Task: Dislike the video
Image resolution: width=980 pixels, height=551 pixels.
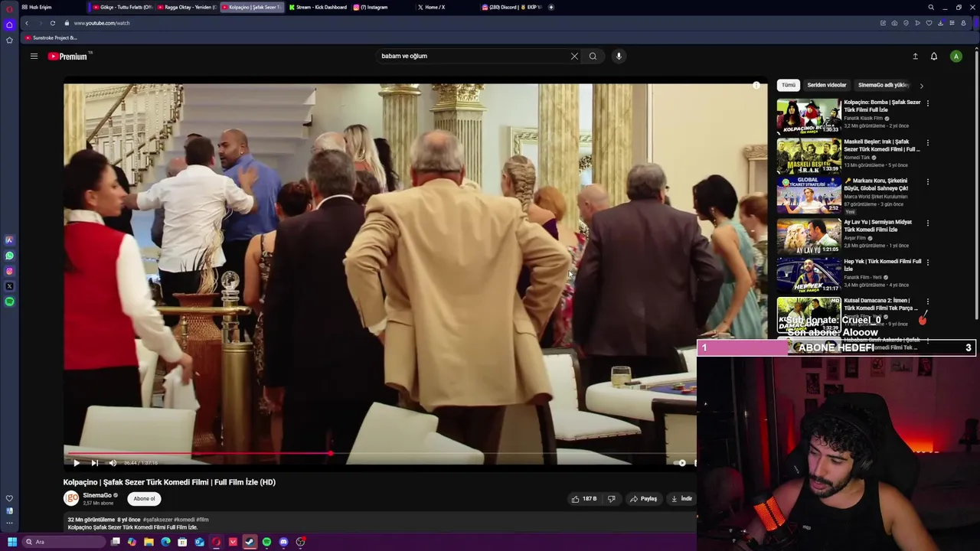Action: tap(611, 499)
